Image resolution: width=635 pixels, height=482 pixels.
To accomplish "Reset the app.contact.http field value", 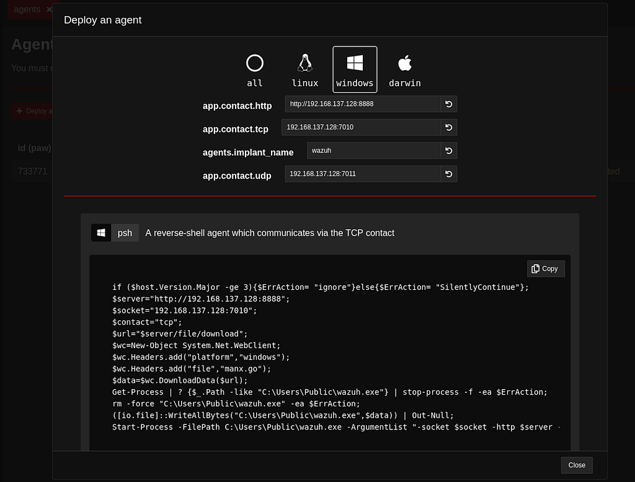I will click(x=449, y=104).
